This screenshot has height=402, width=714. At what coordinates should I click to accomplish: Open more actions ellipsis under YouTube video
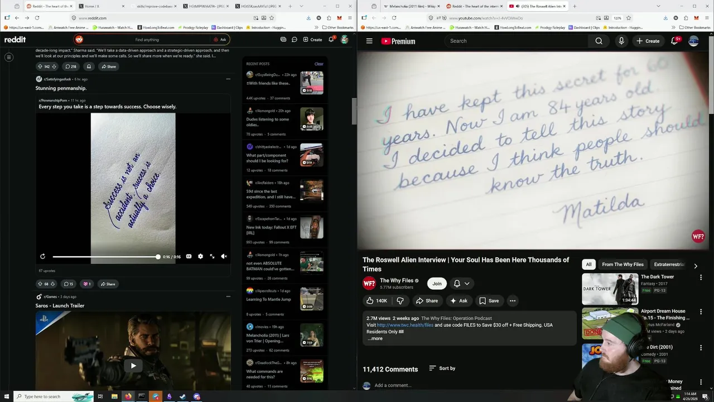513,300
